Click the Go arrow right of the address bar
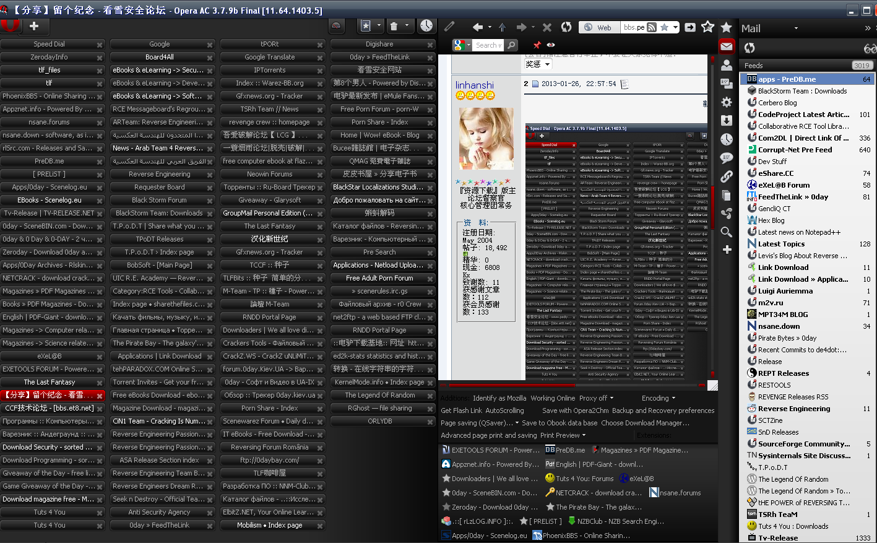Screen dimensions: 877x543 690,27
